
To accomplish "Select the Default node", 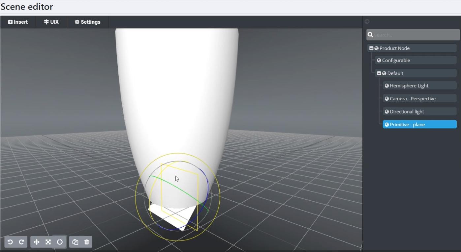I will 416,73.
